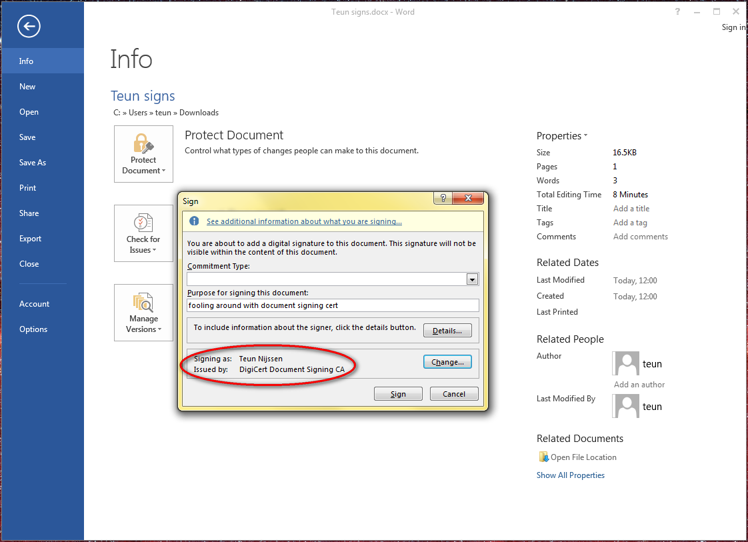Open the additional signing information link
This screenshot has width=748, height=542.
(304, 221)
